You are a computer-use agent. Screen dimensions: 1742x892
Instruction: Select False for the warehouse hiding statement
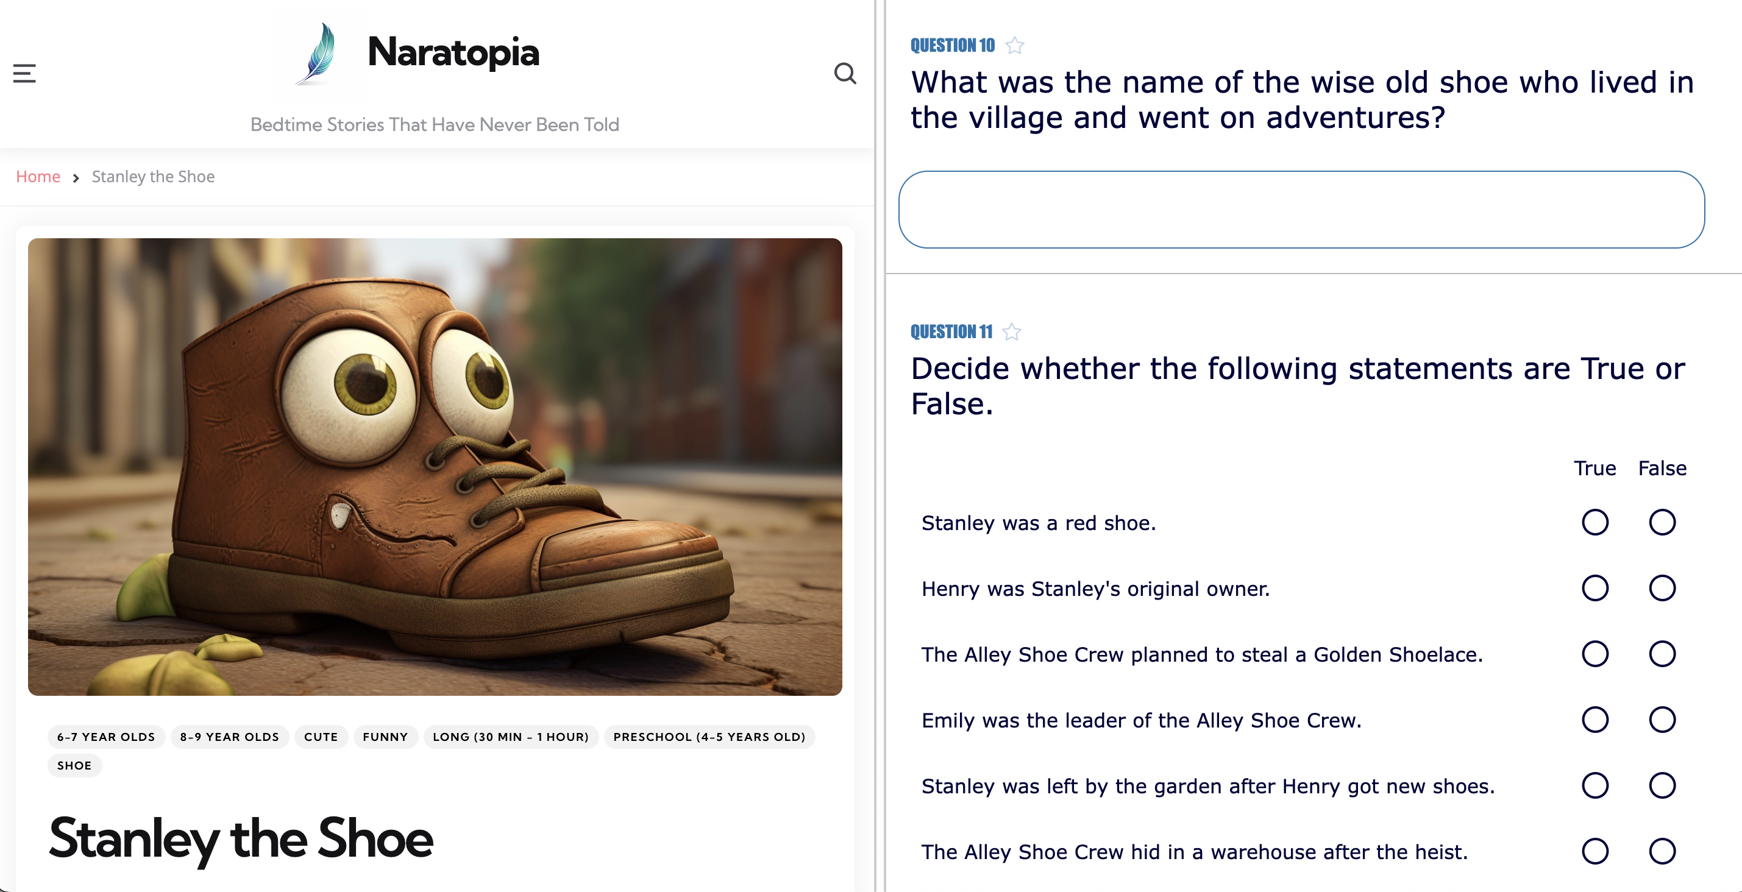coord(1662,851)
